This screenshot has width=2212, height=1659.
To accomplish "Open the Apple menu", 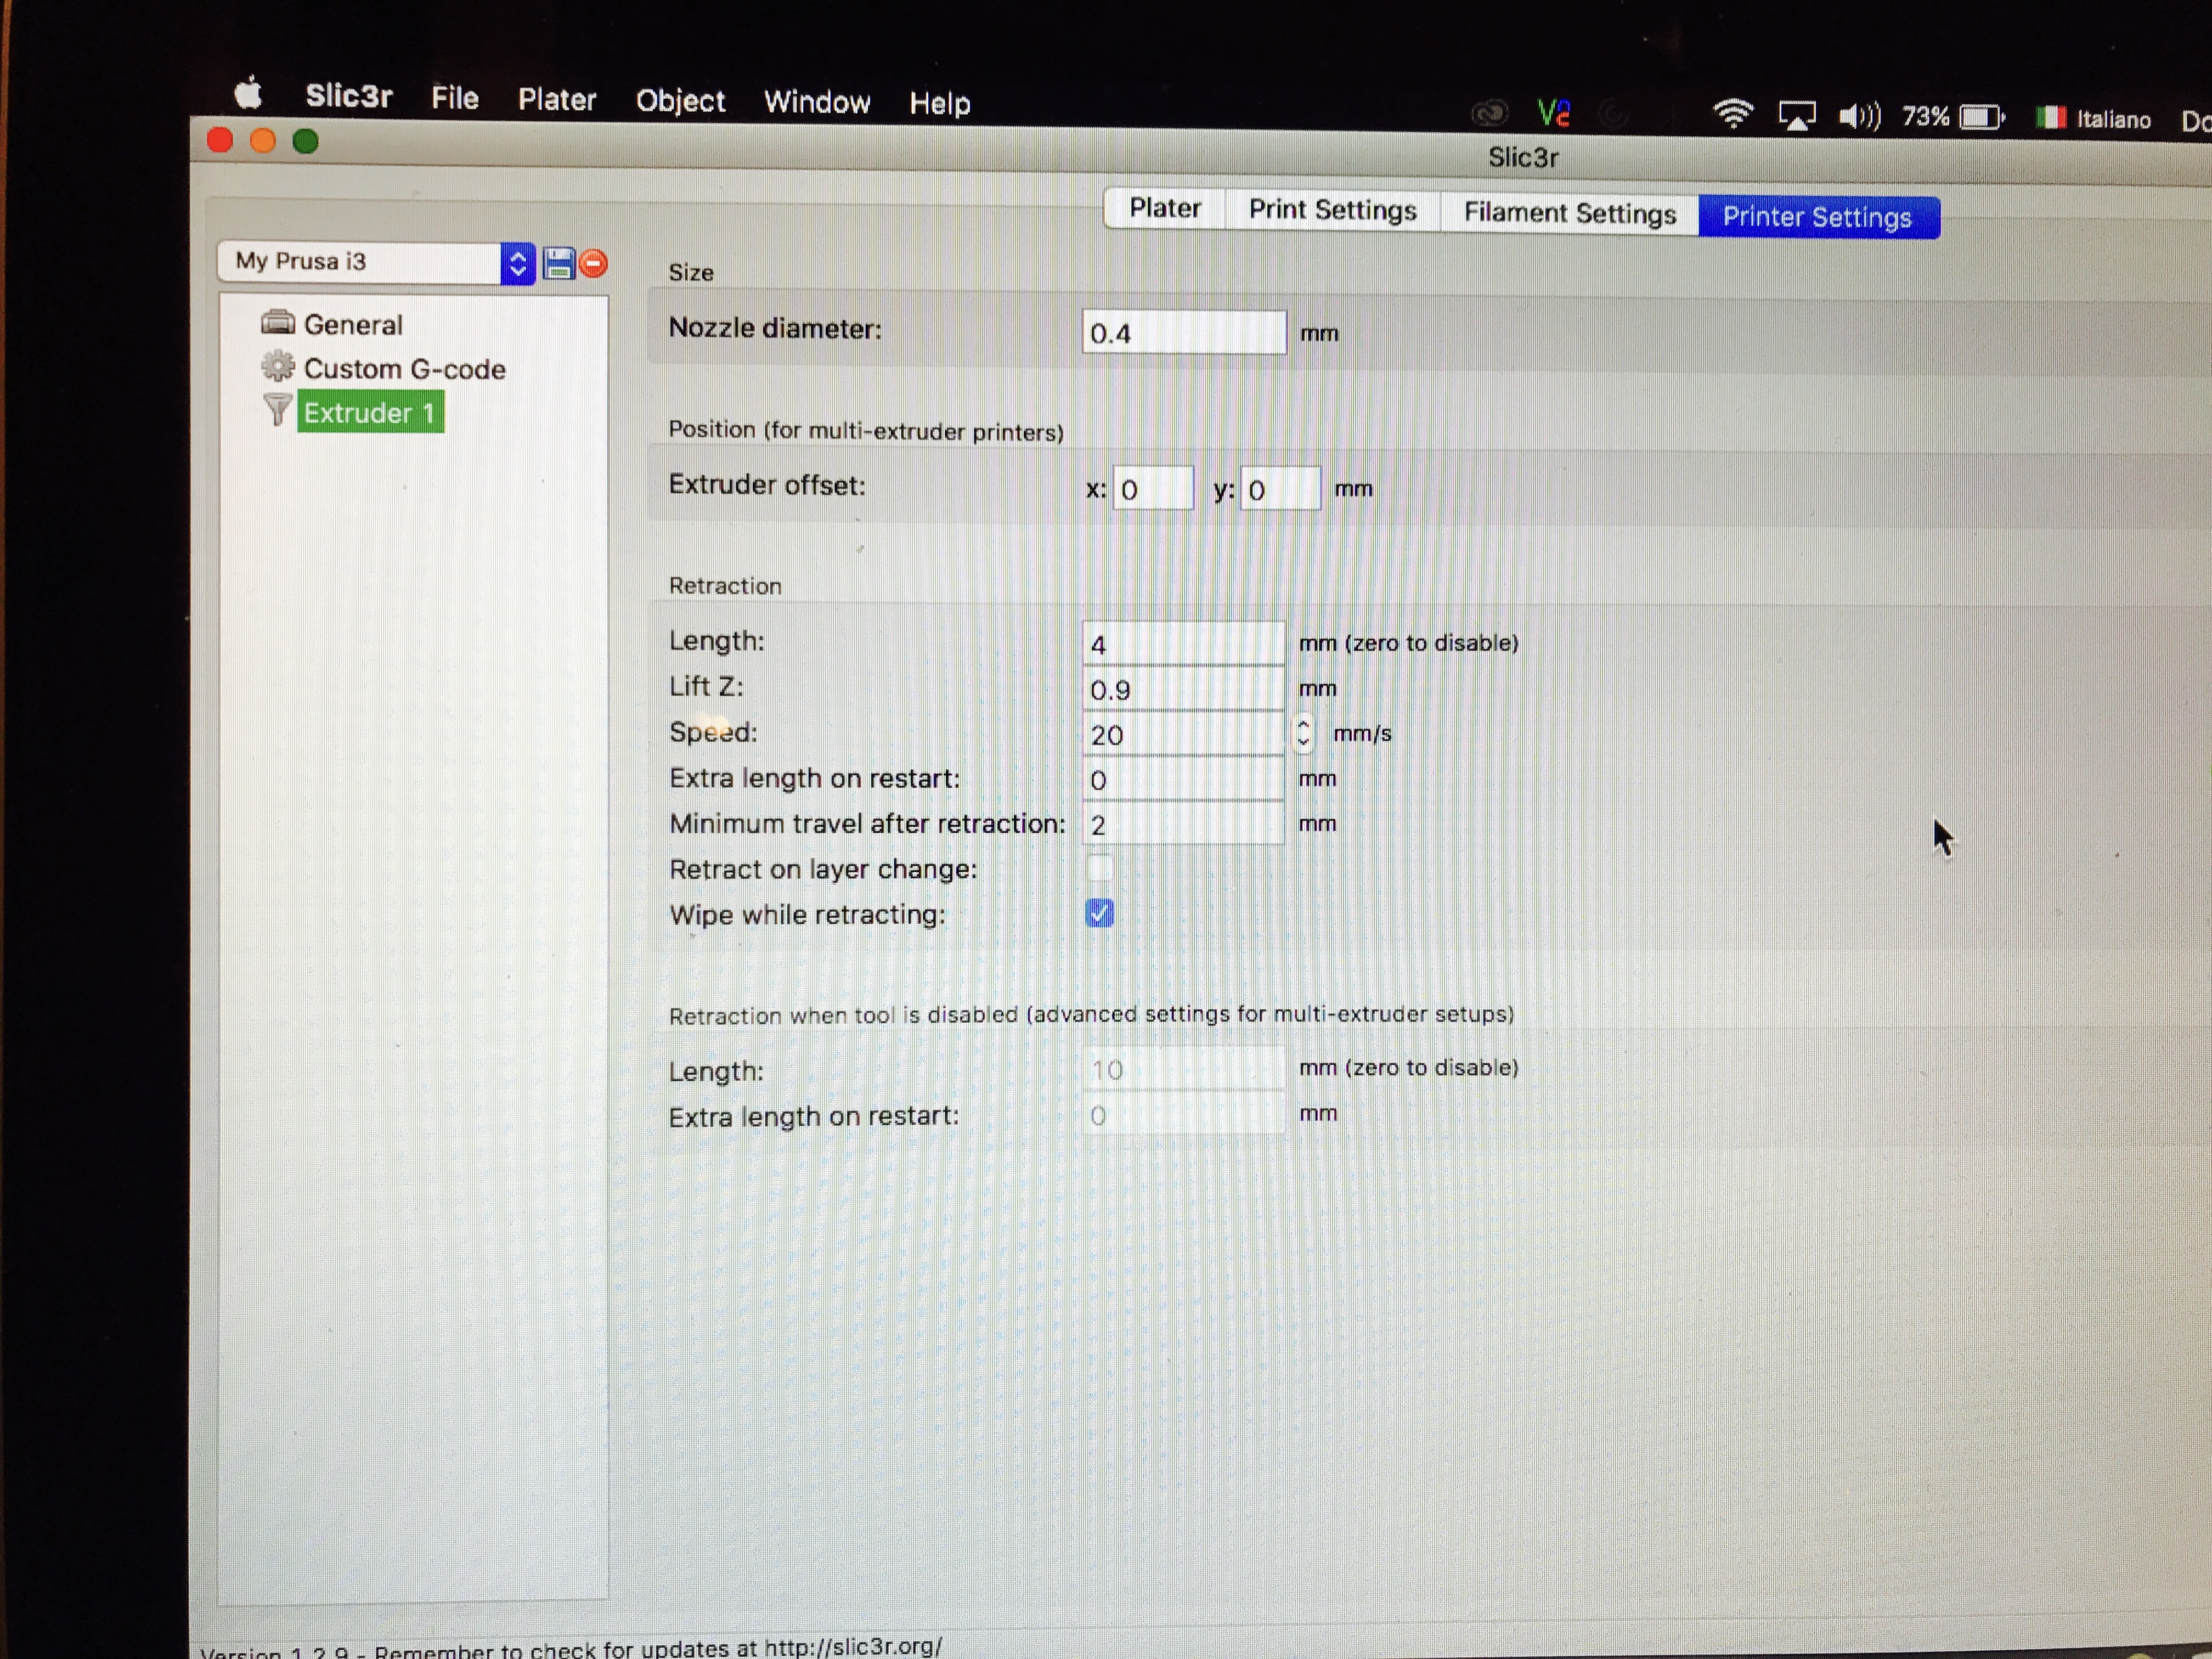I will pyautogui.click(x=248, y=93).
